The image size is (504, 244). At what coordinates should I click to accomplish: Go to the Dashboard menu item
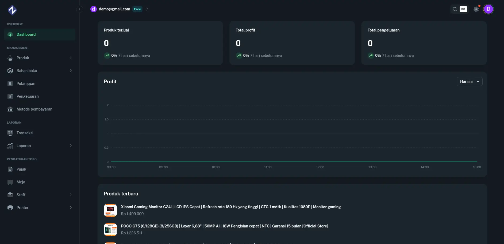(x=26, y=34)
